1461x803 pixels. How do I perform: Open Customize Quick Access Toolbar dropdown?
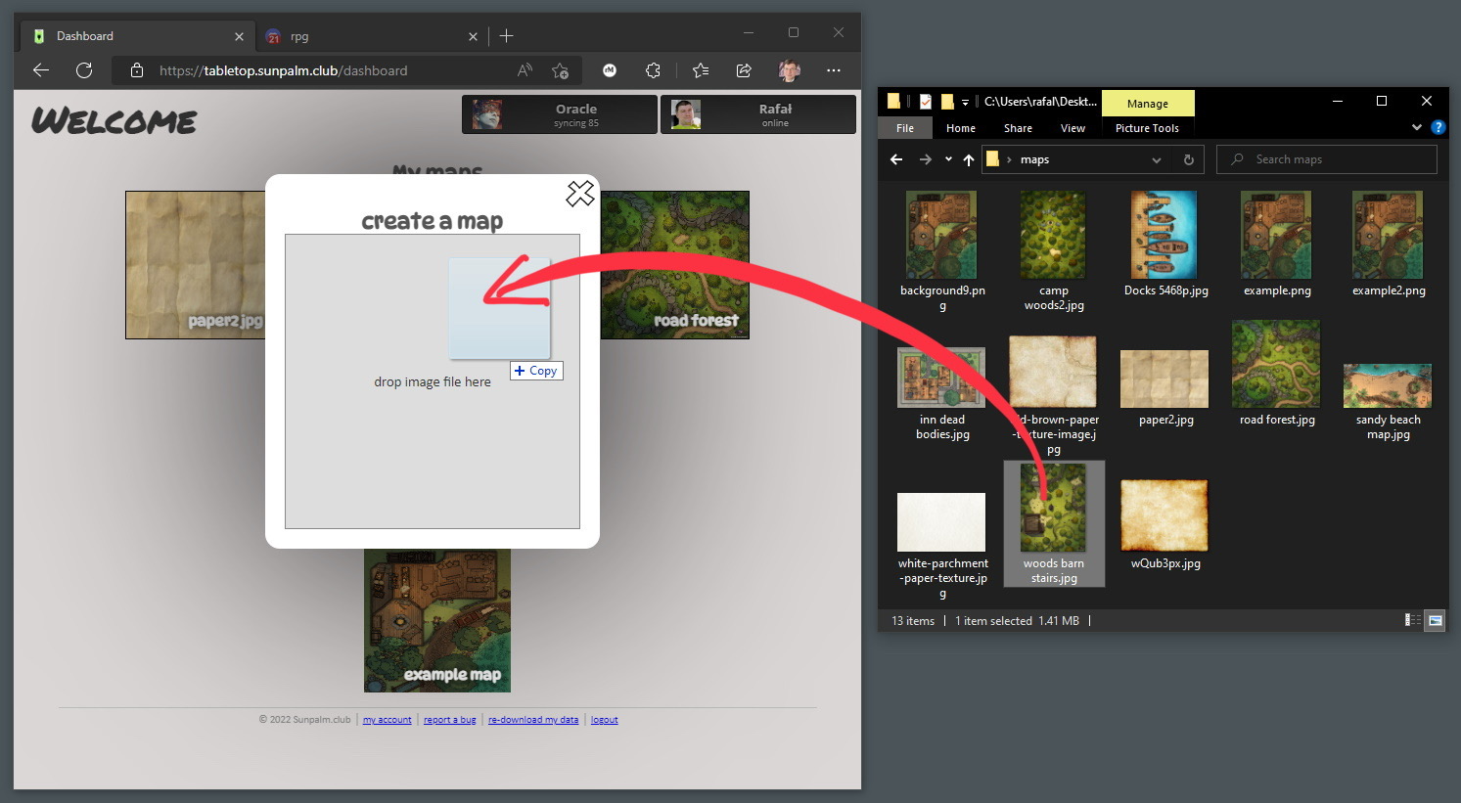coord(965,102)
